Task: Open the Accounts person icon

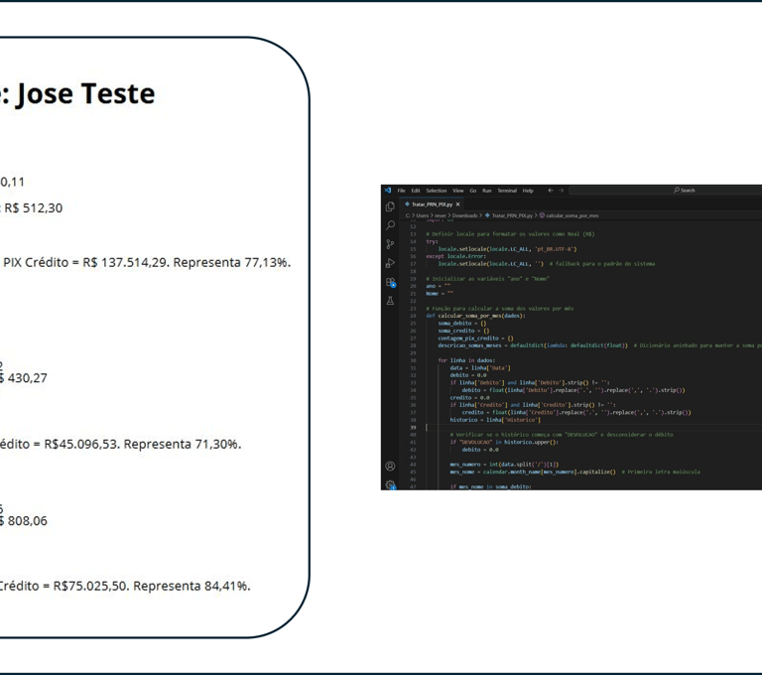Action: [390, 466]
